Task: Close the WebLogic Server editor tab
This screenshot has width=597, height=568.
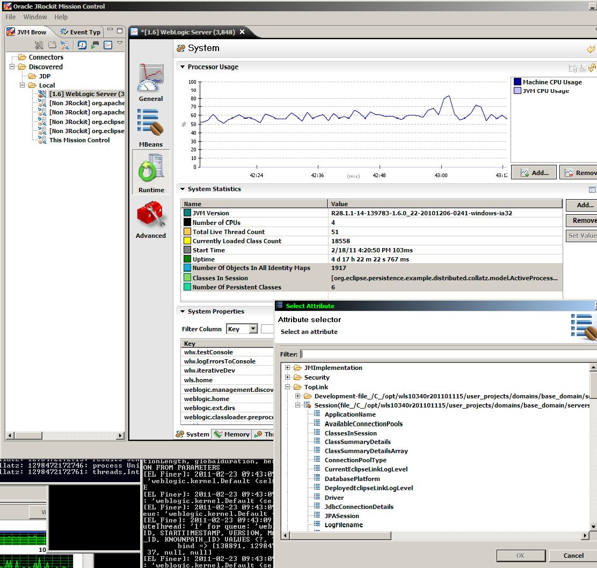Action: coord(242,32)
